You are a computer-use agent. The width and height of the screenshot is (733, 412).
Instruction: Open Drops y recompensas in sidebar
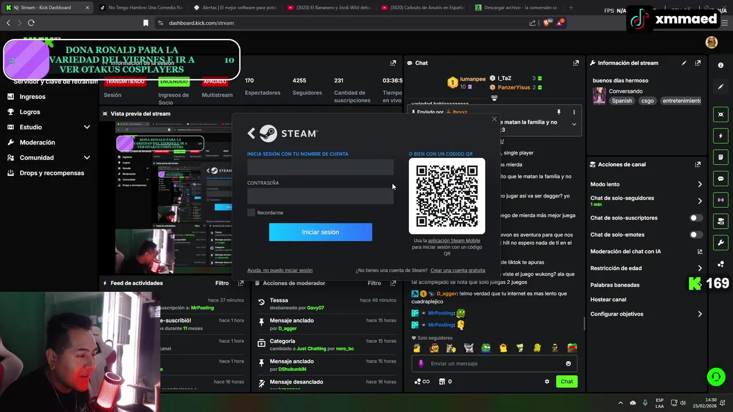point(52,173)
